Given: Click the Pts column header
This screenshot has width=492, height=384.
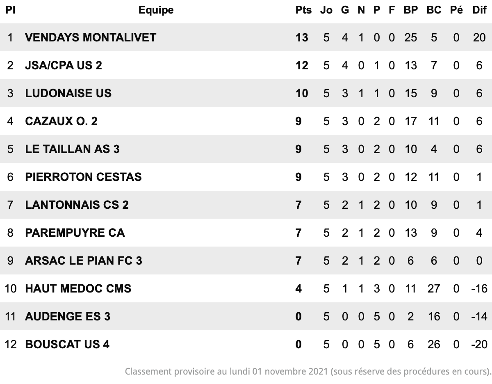Looking at the screenshot, I should (x=303, y=10).
